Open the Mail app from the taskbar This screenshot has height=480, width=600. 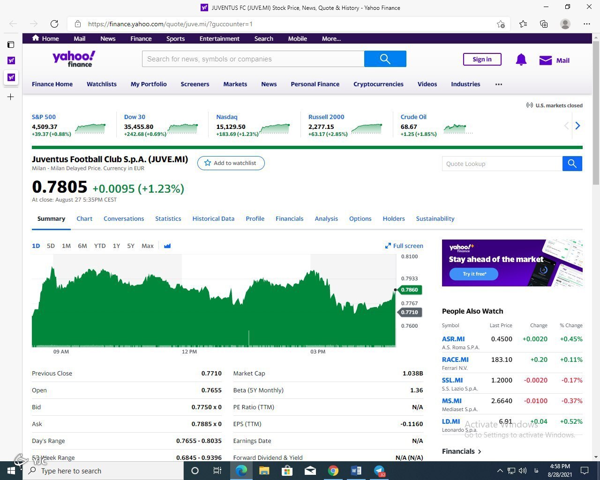pyautogui.click(x=310, y=471)
